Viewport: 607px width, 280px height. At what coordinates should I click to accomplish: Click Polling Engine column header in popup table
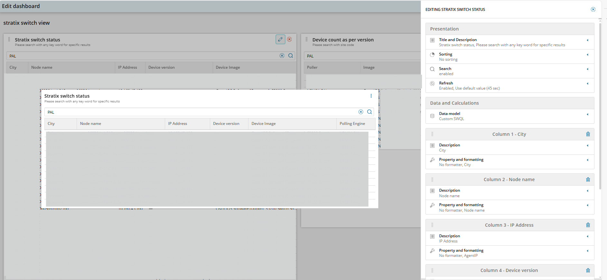[356, 124]
